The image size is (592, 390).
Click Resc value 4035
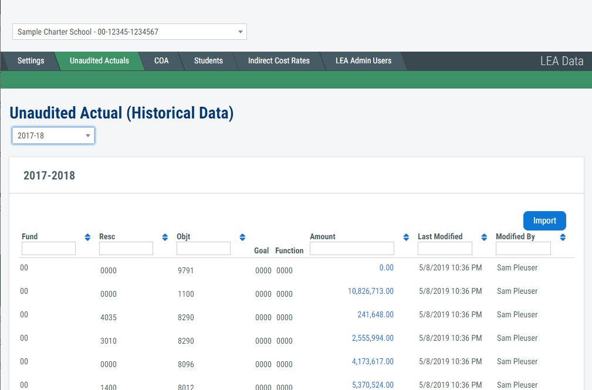click(109, 317)
